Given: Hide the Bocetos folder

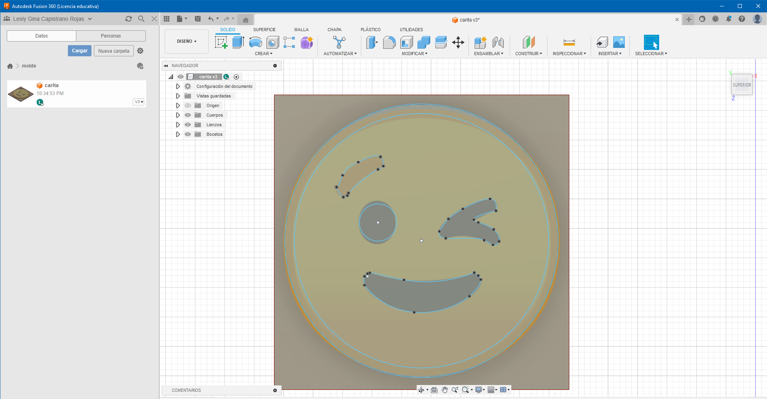Looking at the screenshot, I should (x=188, y=134).
